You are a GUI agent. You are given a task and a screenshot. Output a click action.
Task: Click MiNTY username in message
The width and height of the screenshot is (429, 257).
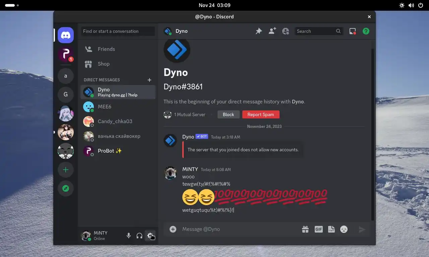(x=190, y=169)
